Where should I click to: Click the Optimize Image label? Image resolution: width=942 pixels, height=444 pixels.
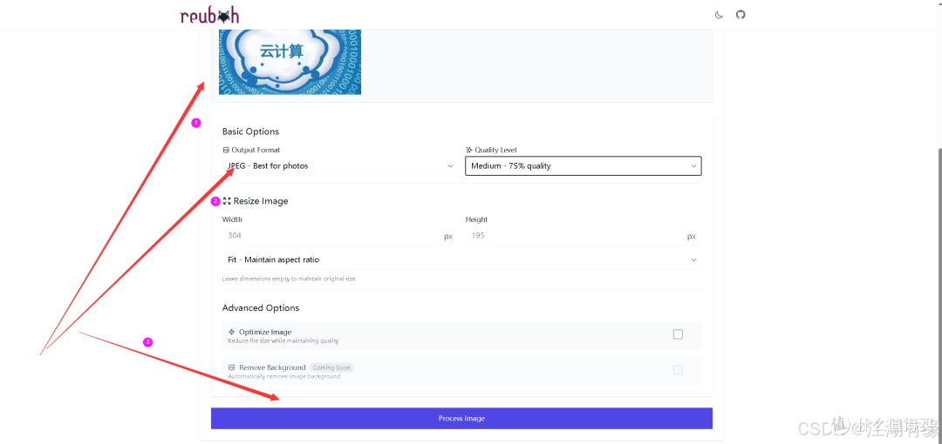point(265,332)
